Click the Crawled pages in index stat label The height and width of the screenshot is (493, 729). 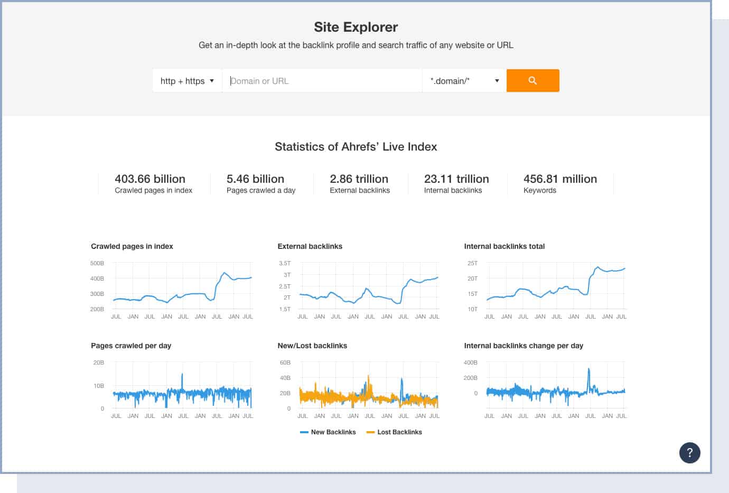[x=154, y=190]
